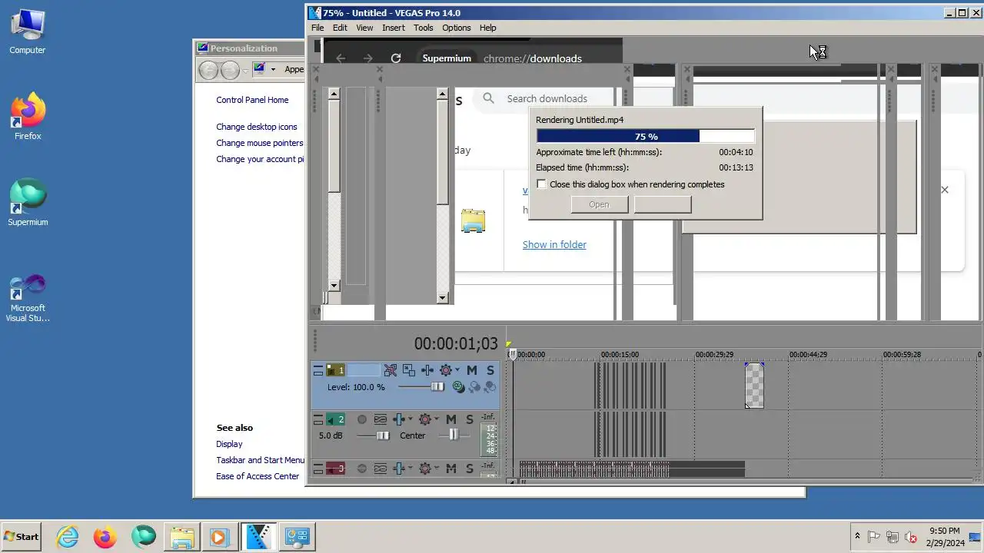Open the Help menu
Image resolution: width=984 pixels, height=553 pixels.
point(488,28)
